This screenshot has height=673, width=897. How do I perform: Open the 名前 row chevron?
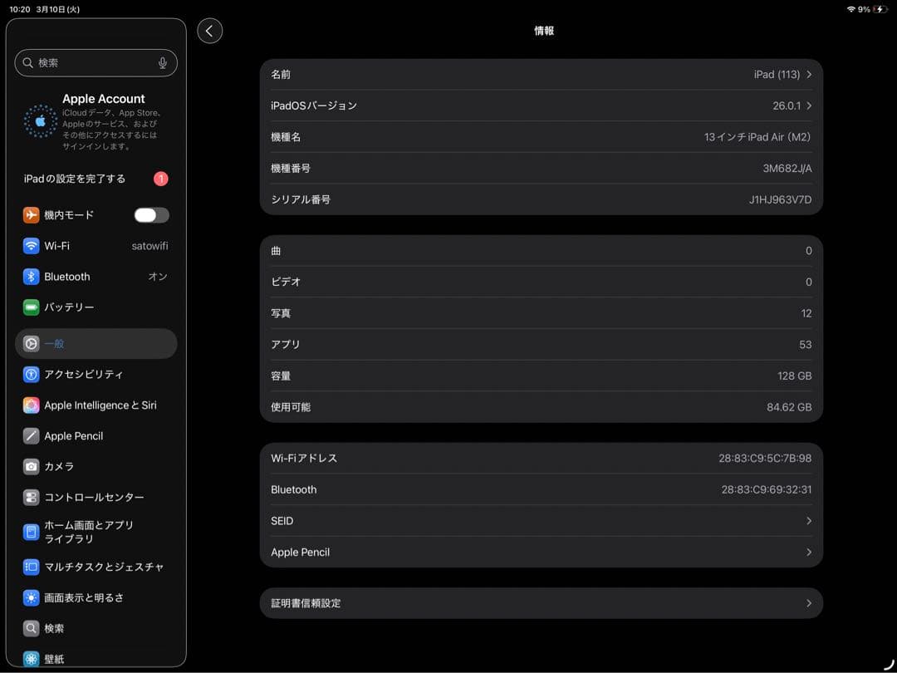coord(809,75)
